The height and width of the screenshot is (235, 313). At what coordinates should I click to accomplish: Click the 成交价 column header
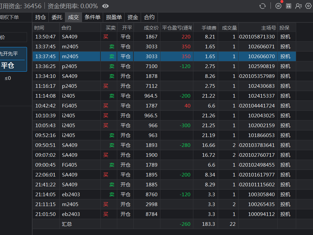pyautogui.click(x=151, y=28)
